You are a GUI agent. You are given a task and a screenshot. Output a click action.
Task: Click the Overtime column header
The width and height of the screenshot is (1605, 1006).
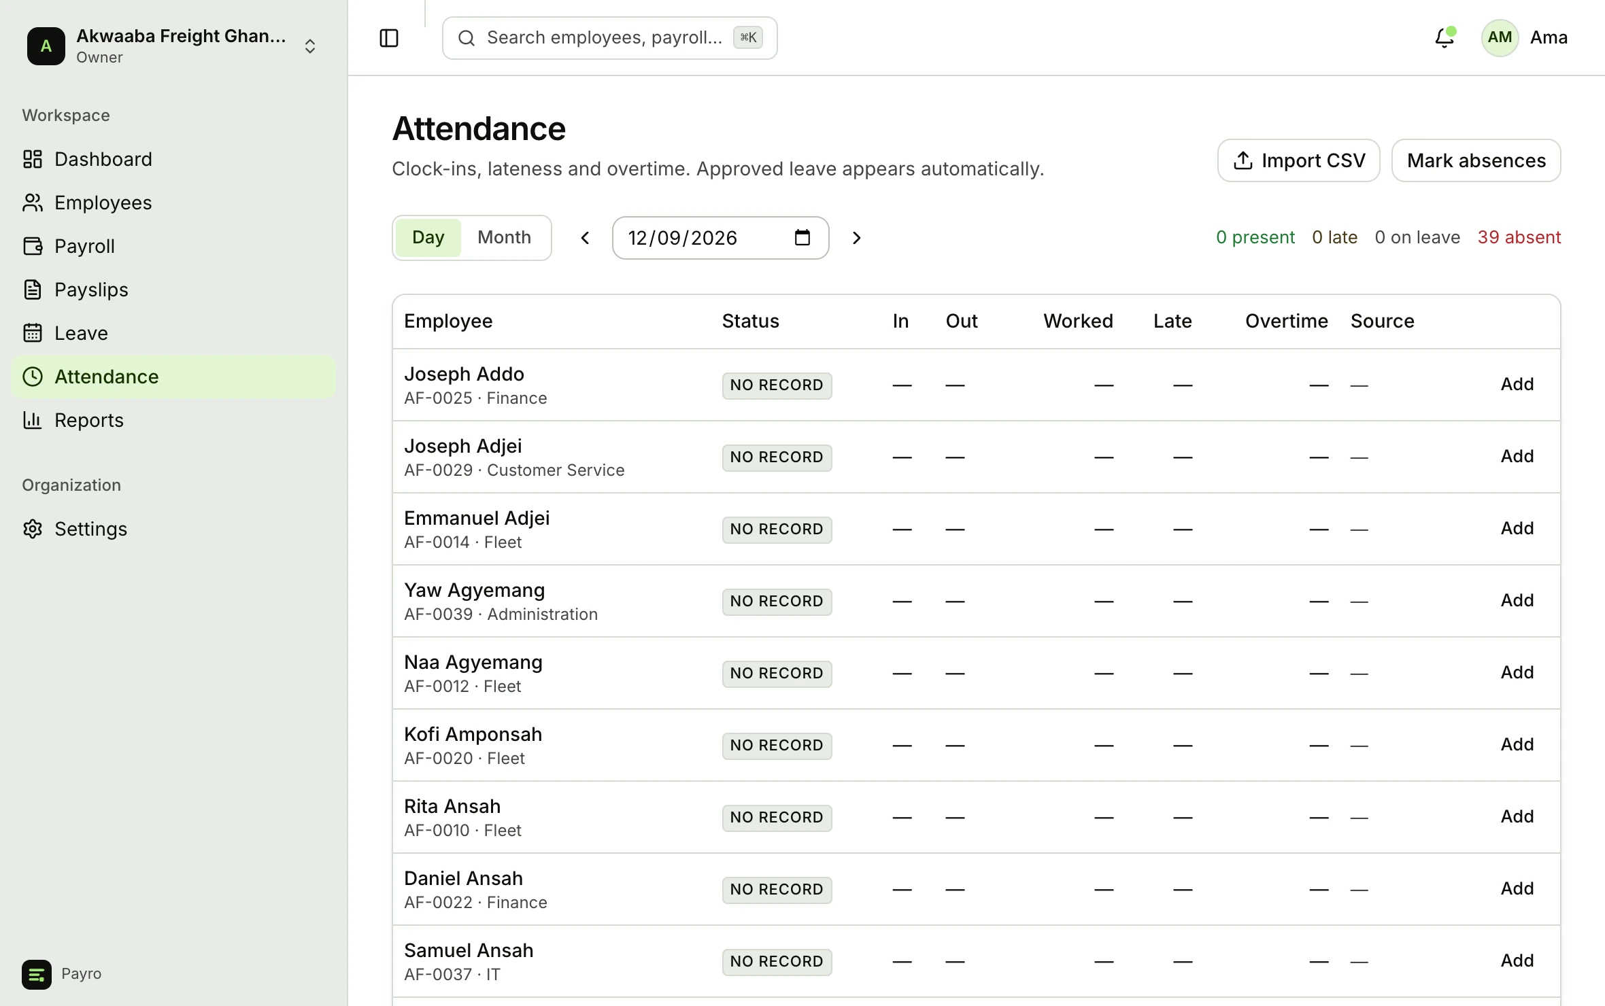click(x=1287, y=321)
